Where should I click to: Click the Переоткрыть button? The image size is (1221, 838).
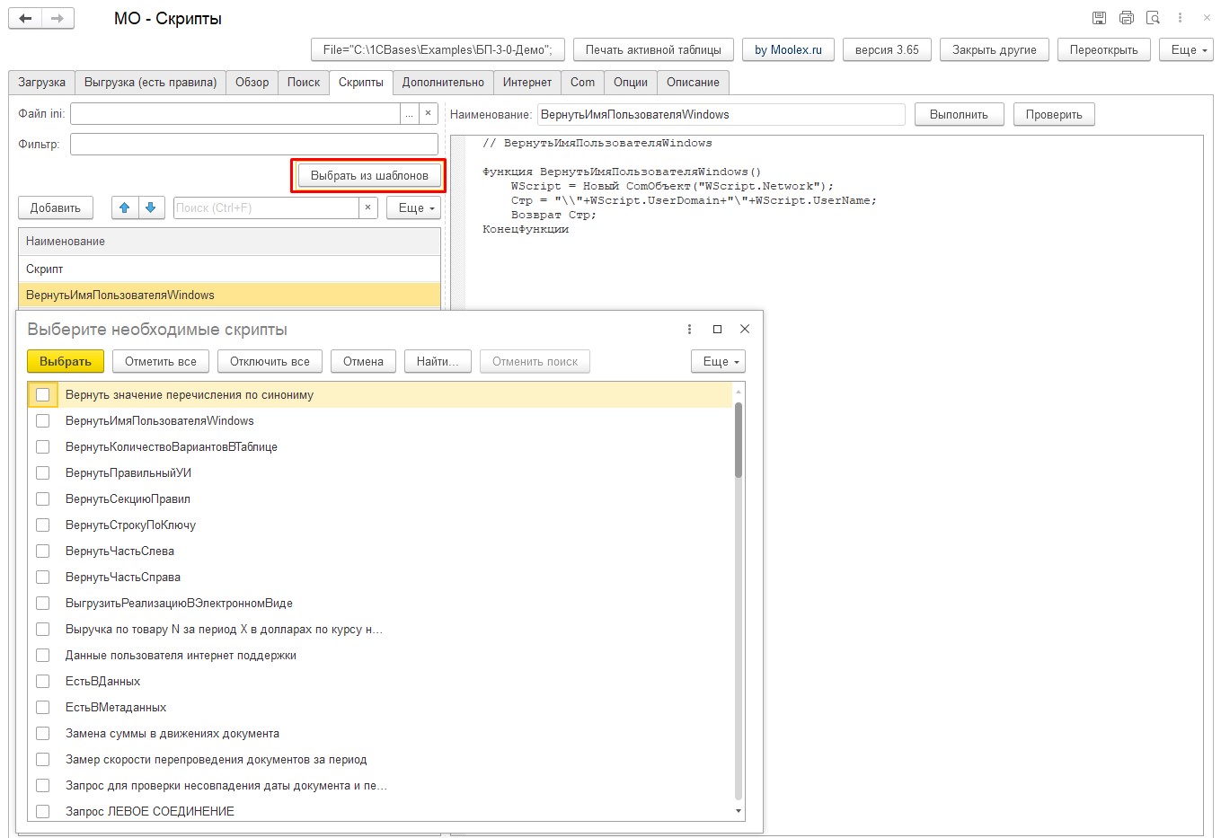(1104, 49)
